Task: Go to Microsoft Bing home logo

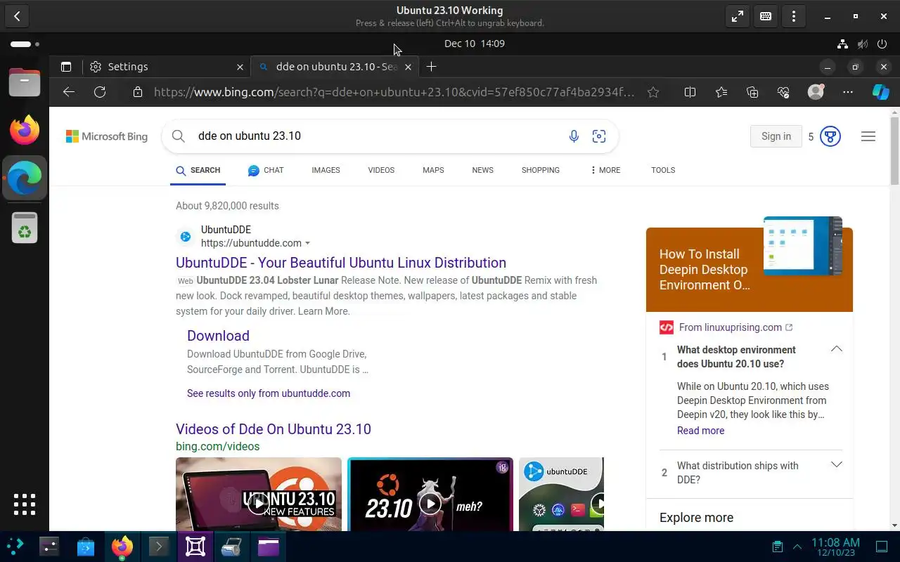Action: 107,136
